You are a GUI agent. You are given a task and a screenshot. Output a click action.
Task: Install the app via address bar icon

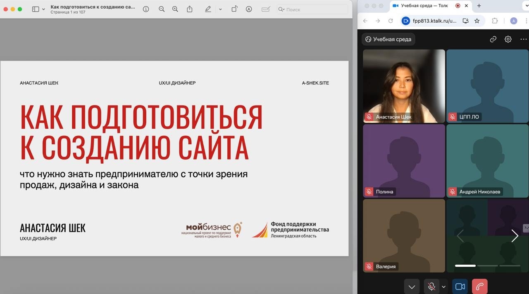click(x=466, y=21)
